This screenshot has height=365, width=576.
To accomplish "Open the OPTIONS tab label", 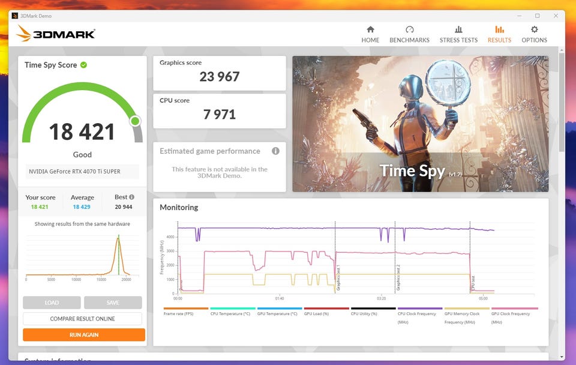I will click(x=534, y=40).
